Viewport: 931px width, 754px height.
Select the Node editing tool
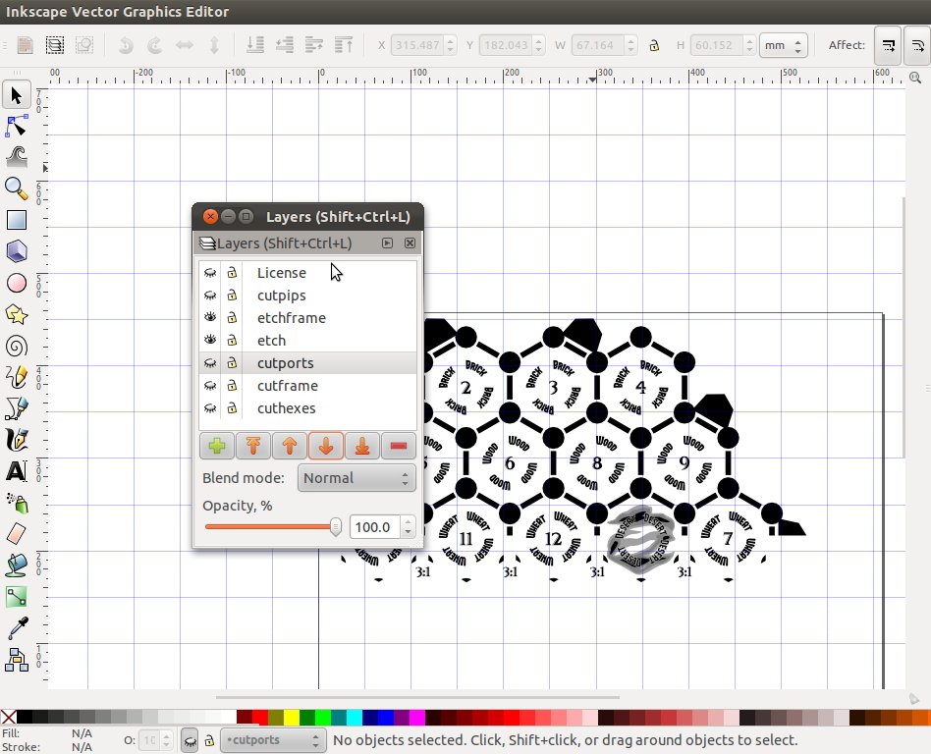click(16, 126)
